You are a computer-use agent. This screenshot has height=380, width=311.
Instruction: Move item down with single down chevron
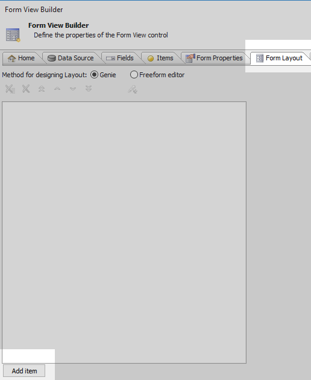73,89
